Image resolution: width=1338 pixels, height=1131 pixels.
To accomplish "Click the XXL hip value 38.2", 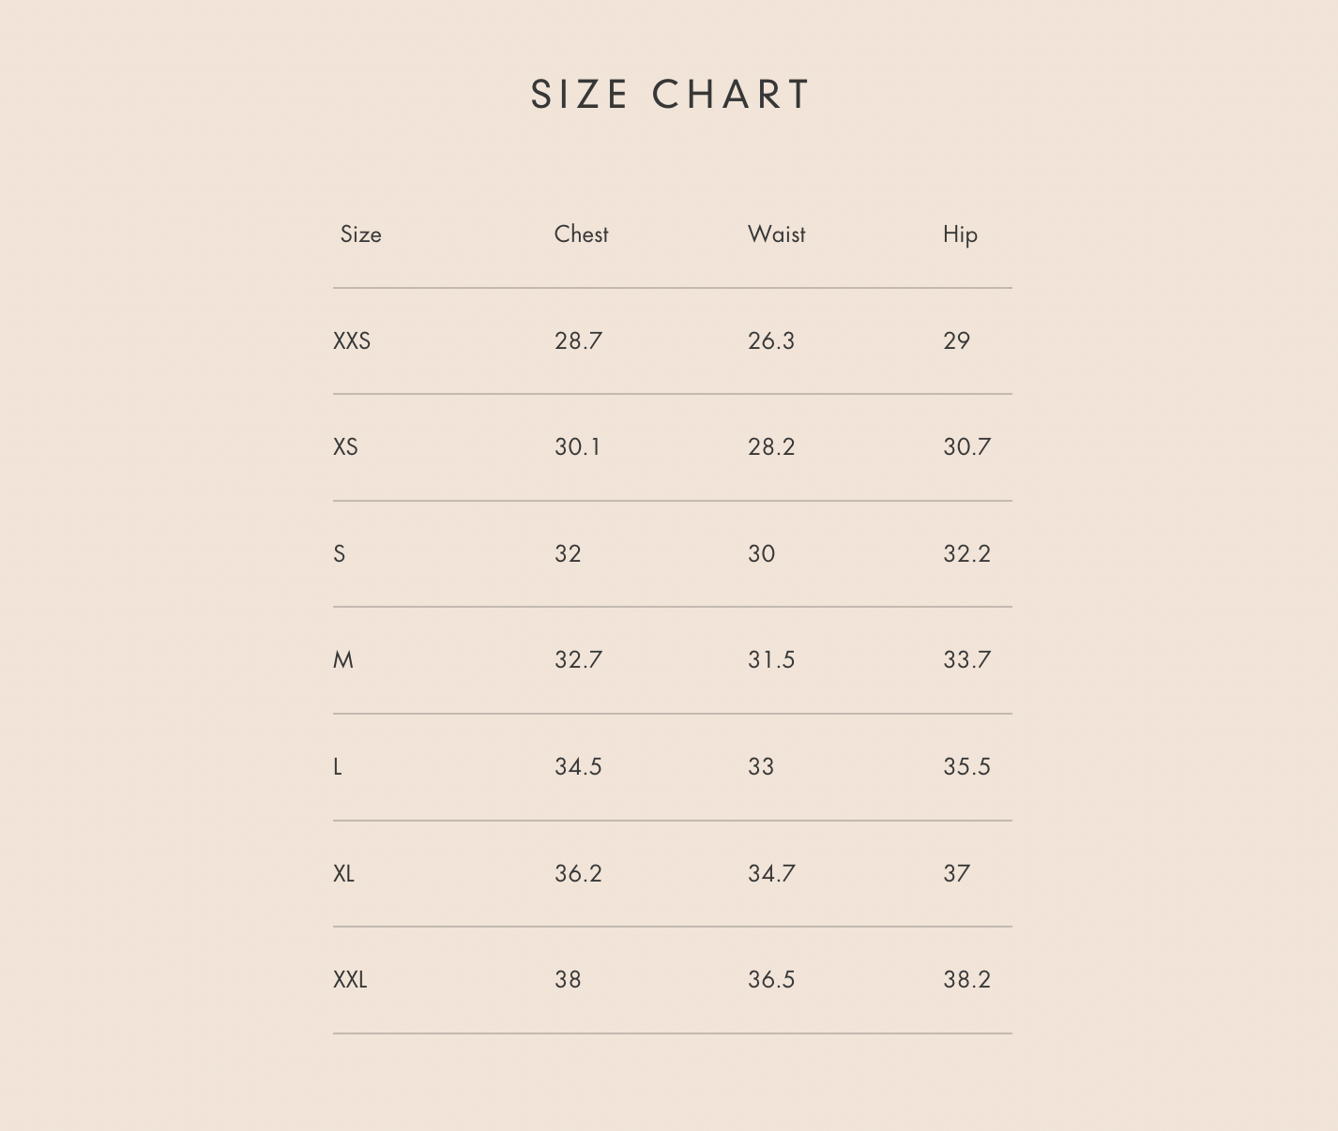I will (x=966, y=980).
